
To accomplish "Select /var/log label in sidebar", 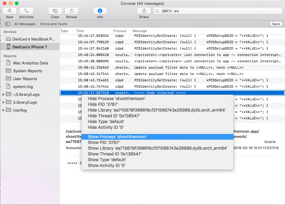I will [x=20, y=110].
